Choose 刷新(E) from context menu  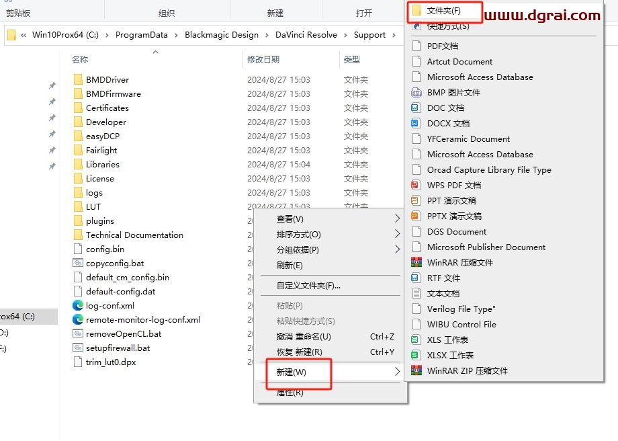[x=290, y=266]
